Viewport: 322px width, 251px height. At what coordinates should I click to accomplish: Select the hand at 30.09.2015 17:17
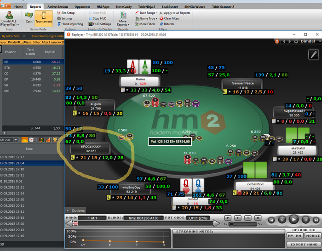point(32,157)
